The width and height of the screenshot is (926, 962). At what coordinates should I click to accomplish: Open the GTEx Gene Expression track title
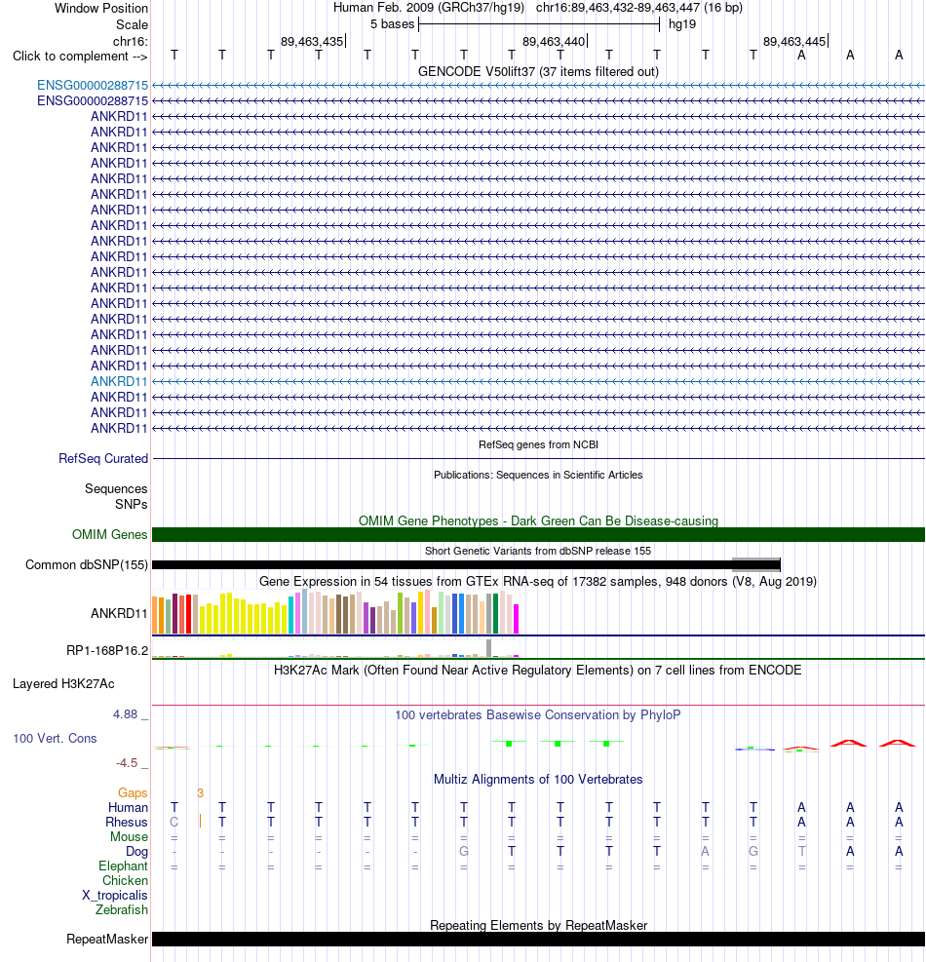click(x=537, y=582)
